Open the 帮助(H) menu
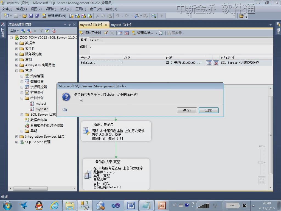 click(111, 9)
